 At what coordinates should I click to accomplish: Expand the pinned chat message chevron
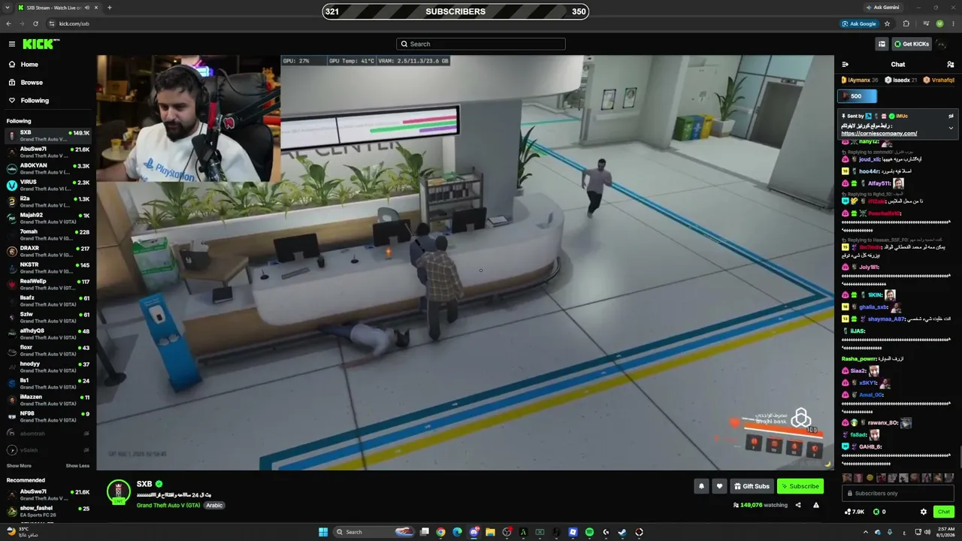point(951,128)
